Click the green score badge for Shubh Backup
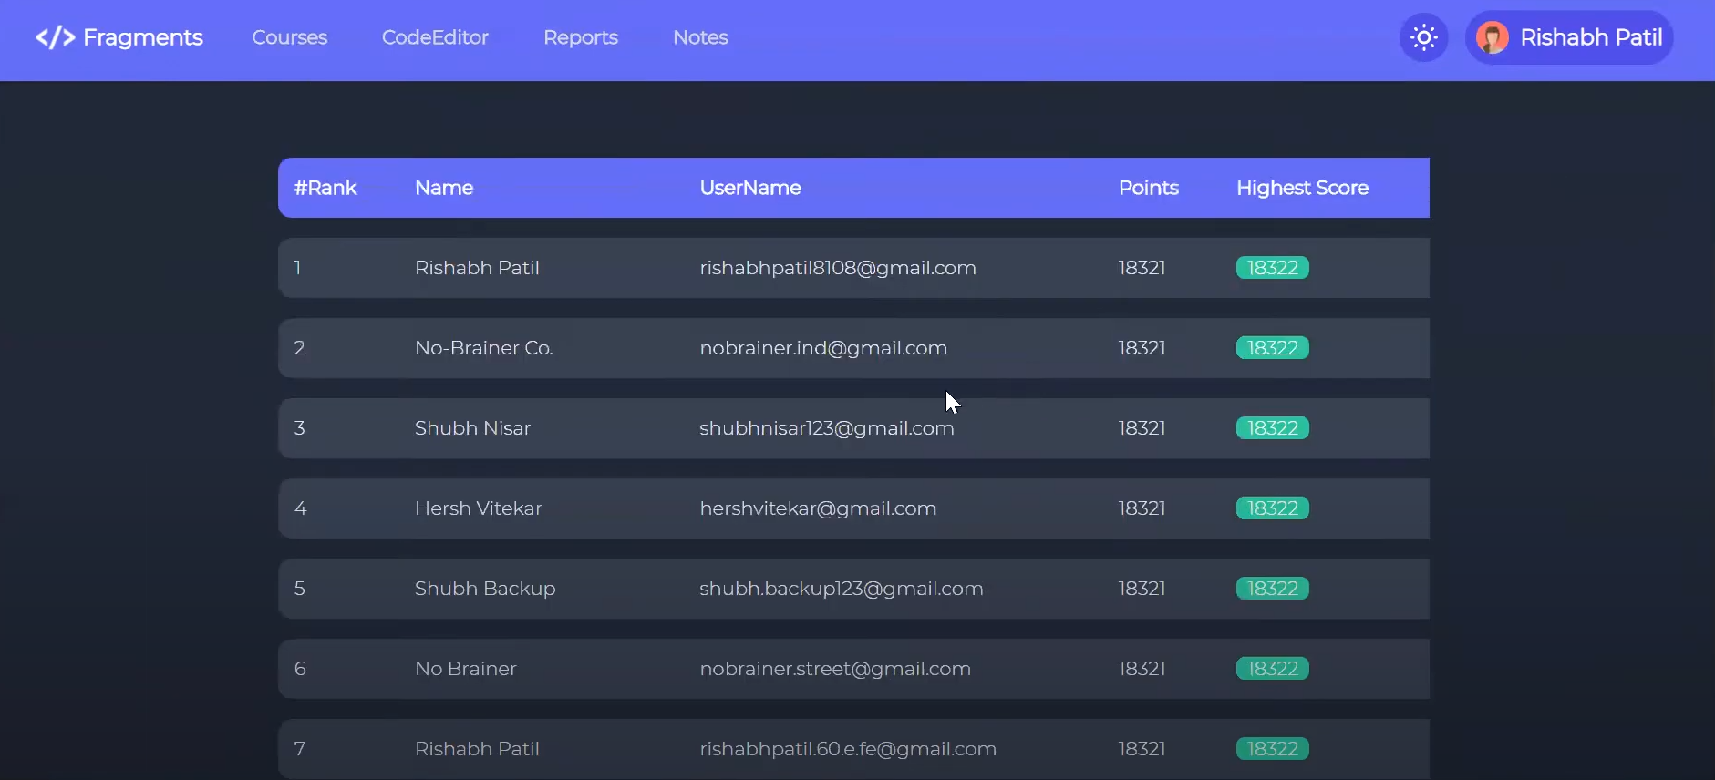This screenshot has width=1715, height=780. [x=1272, y=589]
